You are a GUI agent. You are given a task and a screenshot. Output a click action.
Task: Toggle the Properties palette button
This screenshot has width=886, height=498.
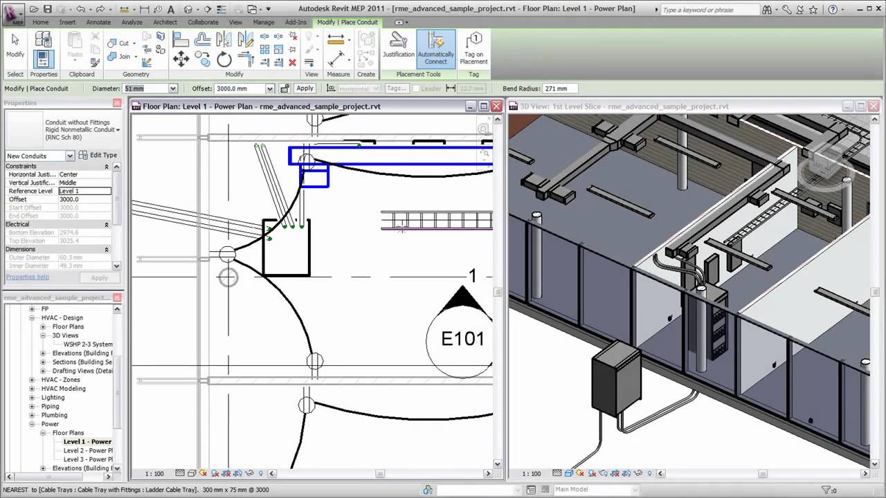(x=43, y=59)
